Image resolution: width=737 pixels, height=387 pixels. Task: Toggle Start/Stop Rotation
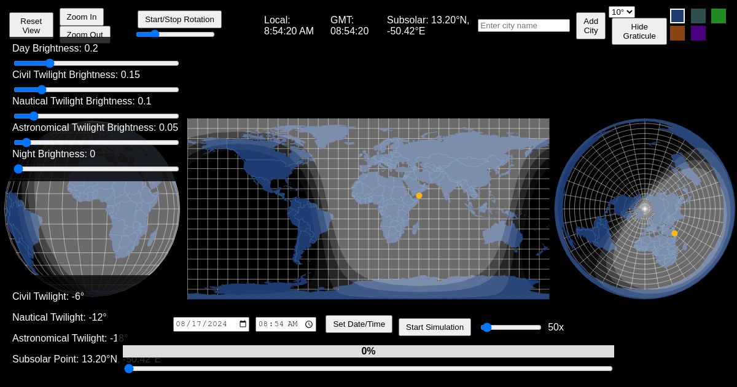coord(179,19)
